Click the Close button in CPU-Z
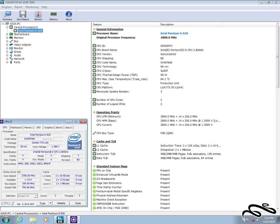Image resolution: width=280 pixels, height=224 pixels. 78,203
